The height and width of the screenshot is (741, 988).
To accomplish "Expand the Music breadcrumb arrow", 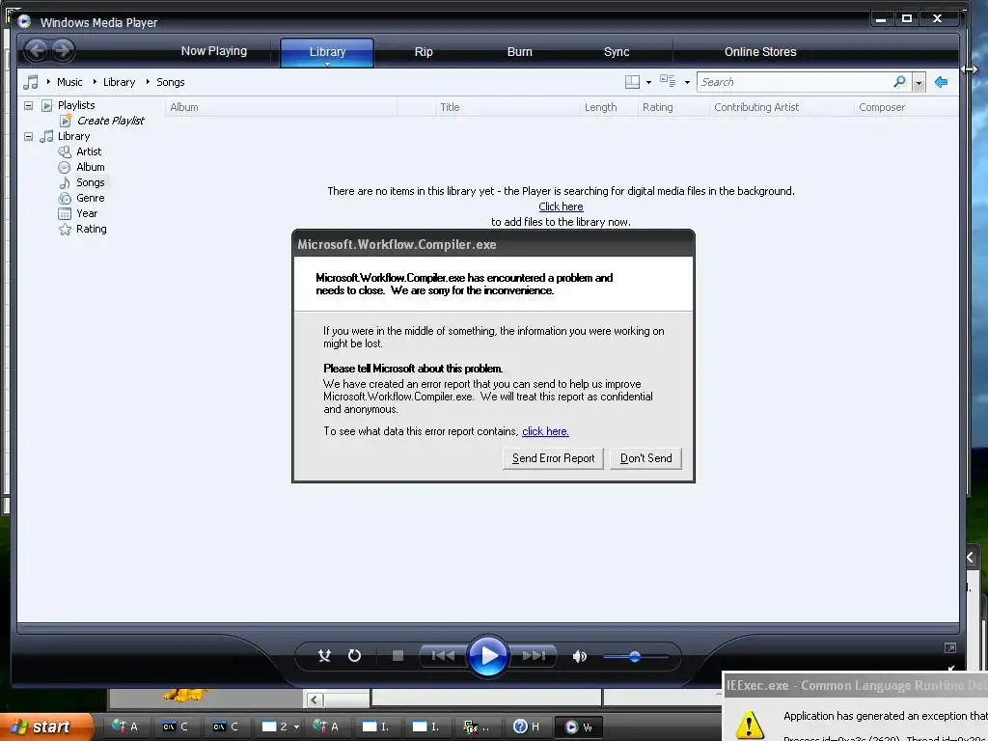I will [x=48, y=82].
